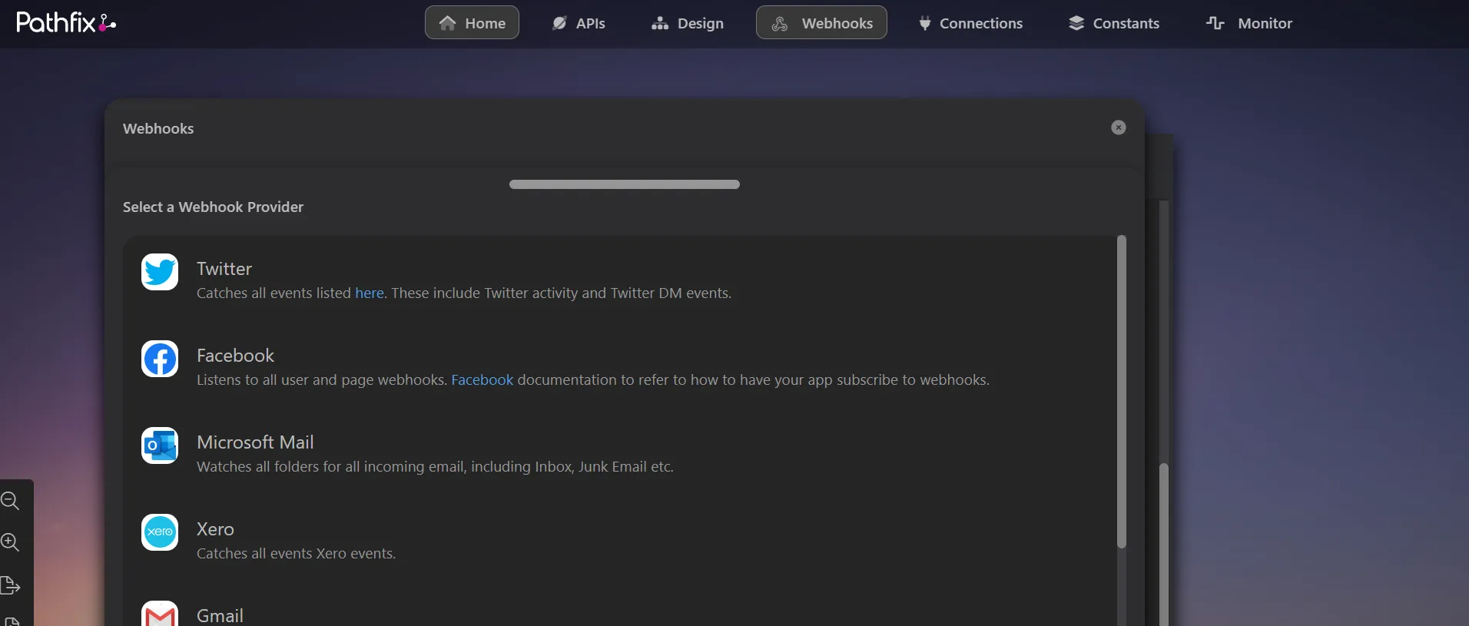Screen dimensions: 1469x626
Task: Select the Xero provider title
Action: tap(215, 529)
